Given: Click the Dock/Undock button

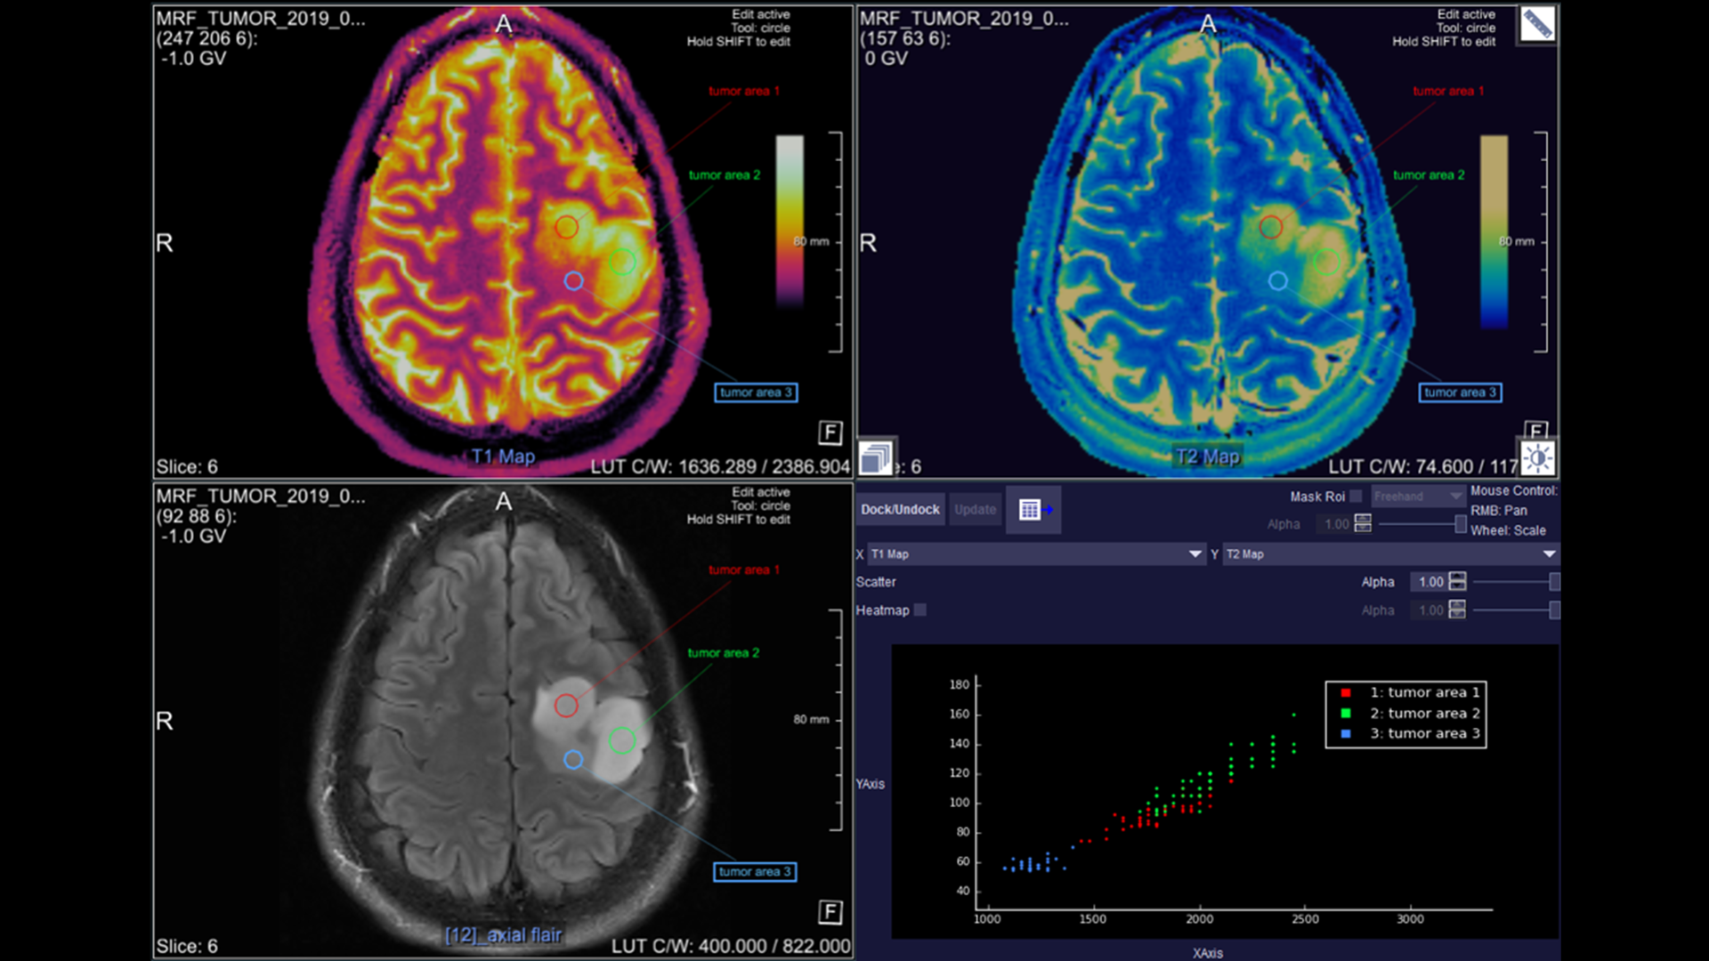Looking at the screenshot, I should (x=900, y=510).
